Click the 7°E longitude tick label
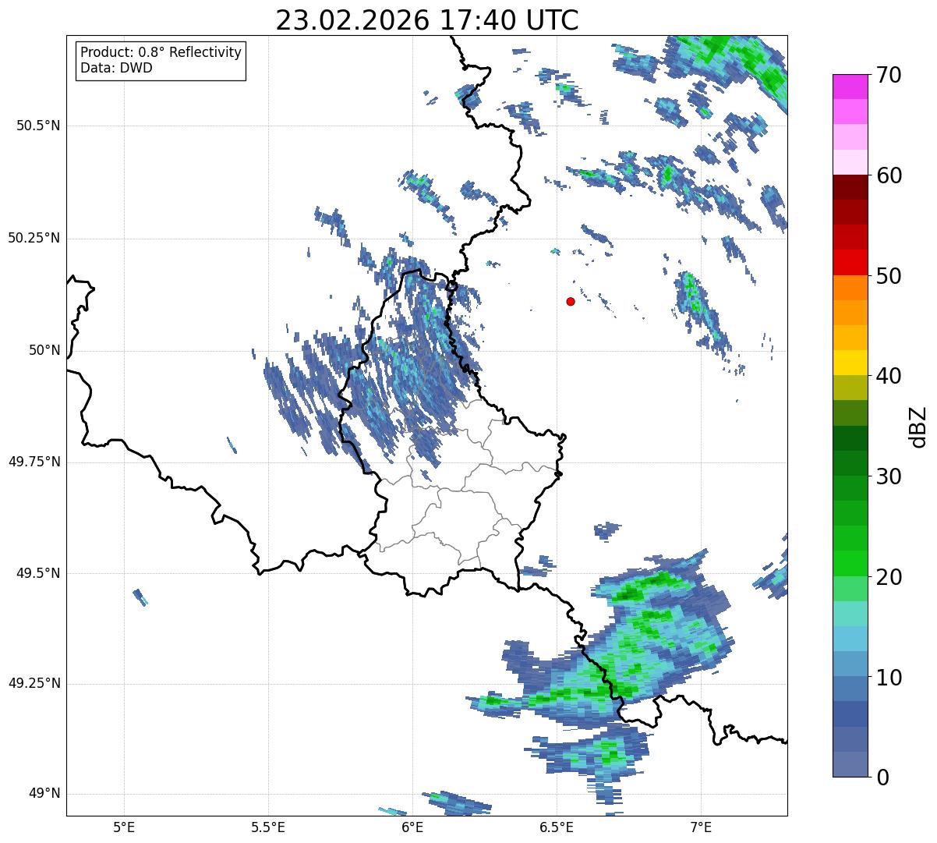The height and width of the screenshot is (843, 937). 701,826
